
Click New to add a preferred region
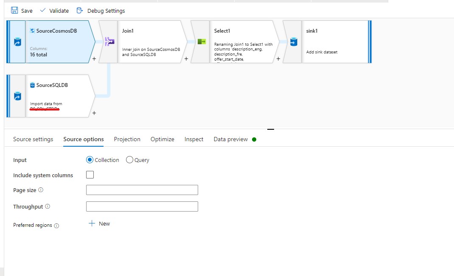point(99,223)
